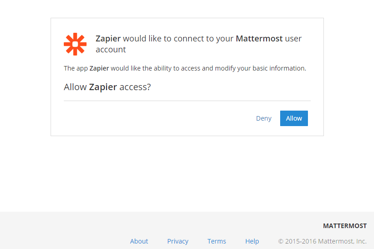374x249 pixels.
Task: Click the 2015-2016 Mattermost, Inc. copyright text
Action: [x=326, y=241]
